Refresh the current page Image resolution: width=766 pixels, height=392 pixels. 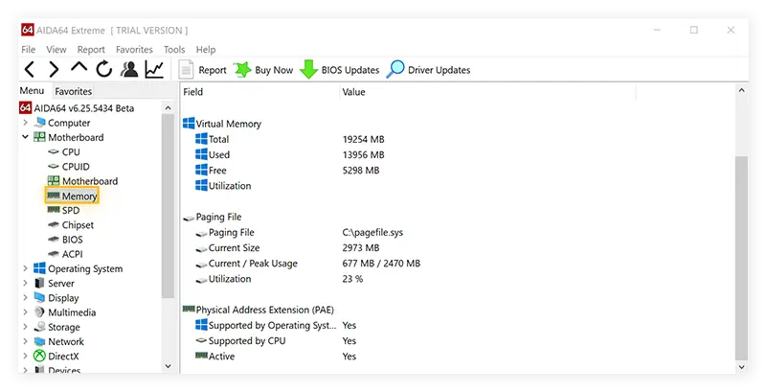pos(104,69)
